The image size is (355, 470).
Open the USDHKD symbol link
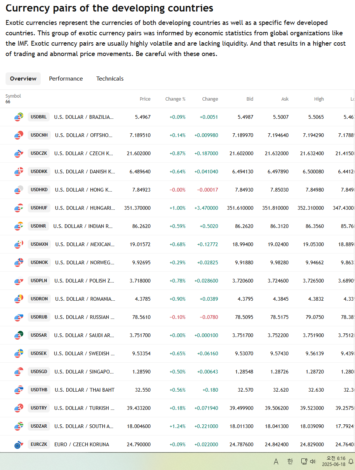39,190
